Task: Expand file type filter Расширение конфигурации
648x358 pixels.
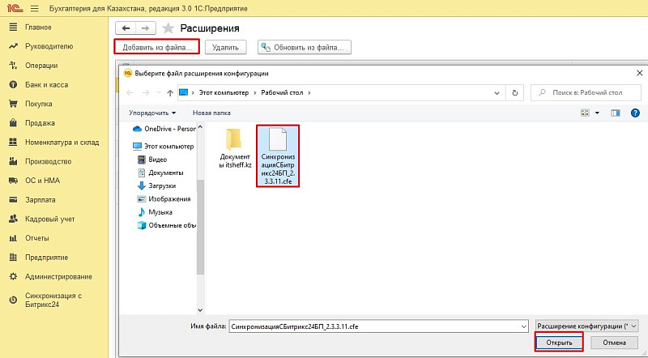Action: tap(587, 325)
